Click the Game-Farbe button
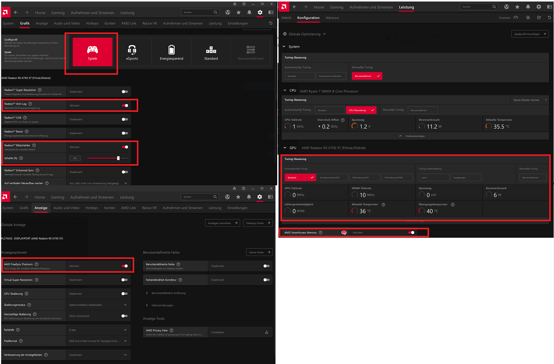The height and width of the screenshot is (364, 554). coord(259,252)
